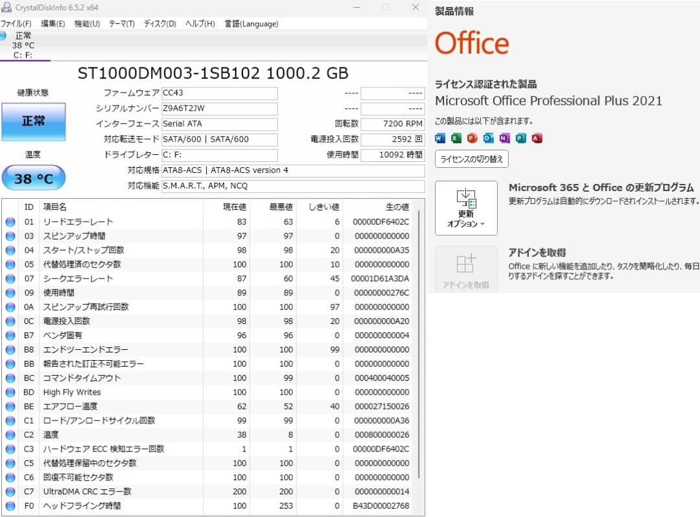This screenshot has height=517, width=700.
Task: Click the PowerPoint app icon
Action: 471,138
